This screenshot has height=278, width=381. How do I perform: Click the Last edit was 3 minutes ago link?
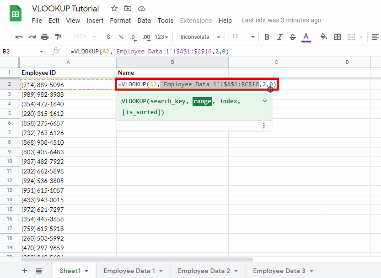[281, 21]
